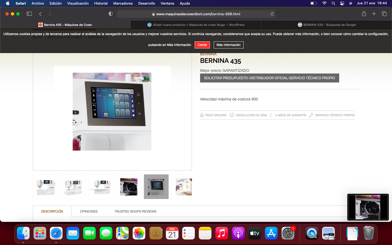392x245 pixels.
Task: Select the bobbin case close-up thumbnail
Action: tap(128, 187)
